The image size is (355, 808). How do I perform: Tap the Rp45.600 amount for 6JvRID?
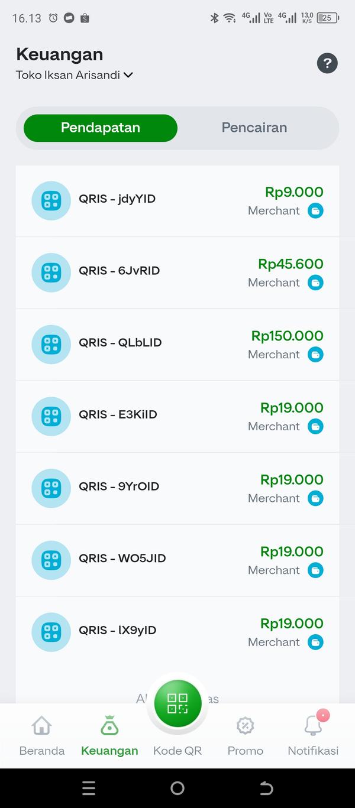click(x=291, y=264)
